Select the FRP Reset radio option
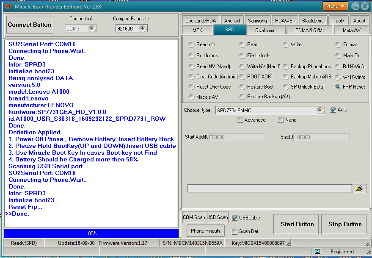Screen dimensions: 372x258 [338, 87]
